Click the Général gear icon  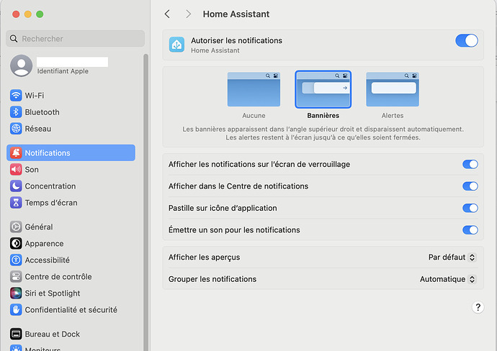pos(16,227)
